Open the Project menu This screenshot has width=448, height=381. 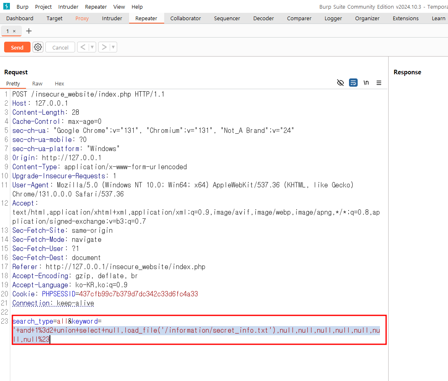click(x=43, y=7)
